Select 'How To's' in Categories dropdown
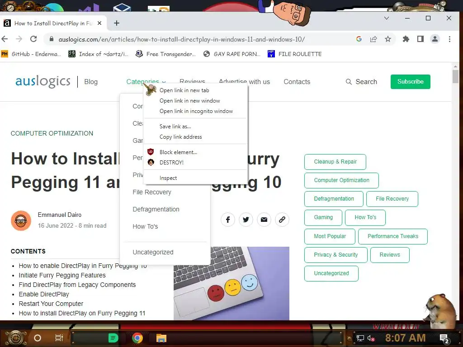The width and height of the screenshot is (463, 347). pos(145,226)
